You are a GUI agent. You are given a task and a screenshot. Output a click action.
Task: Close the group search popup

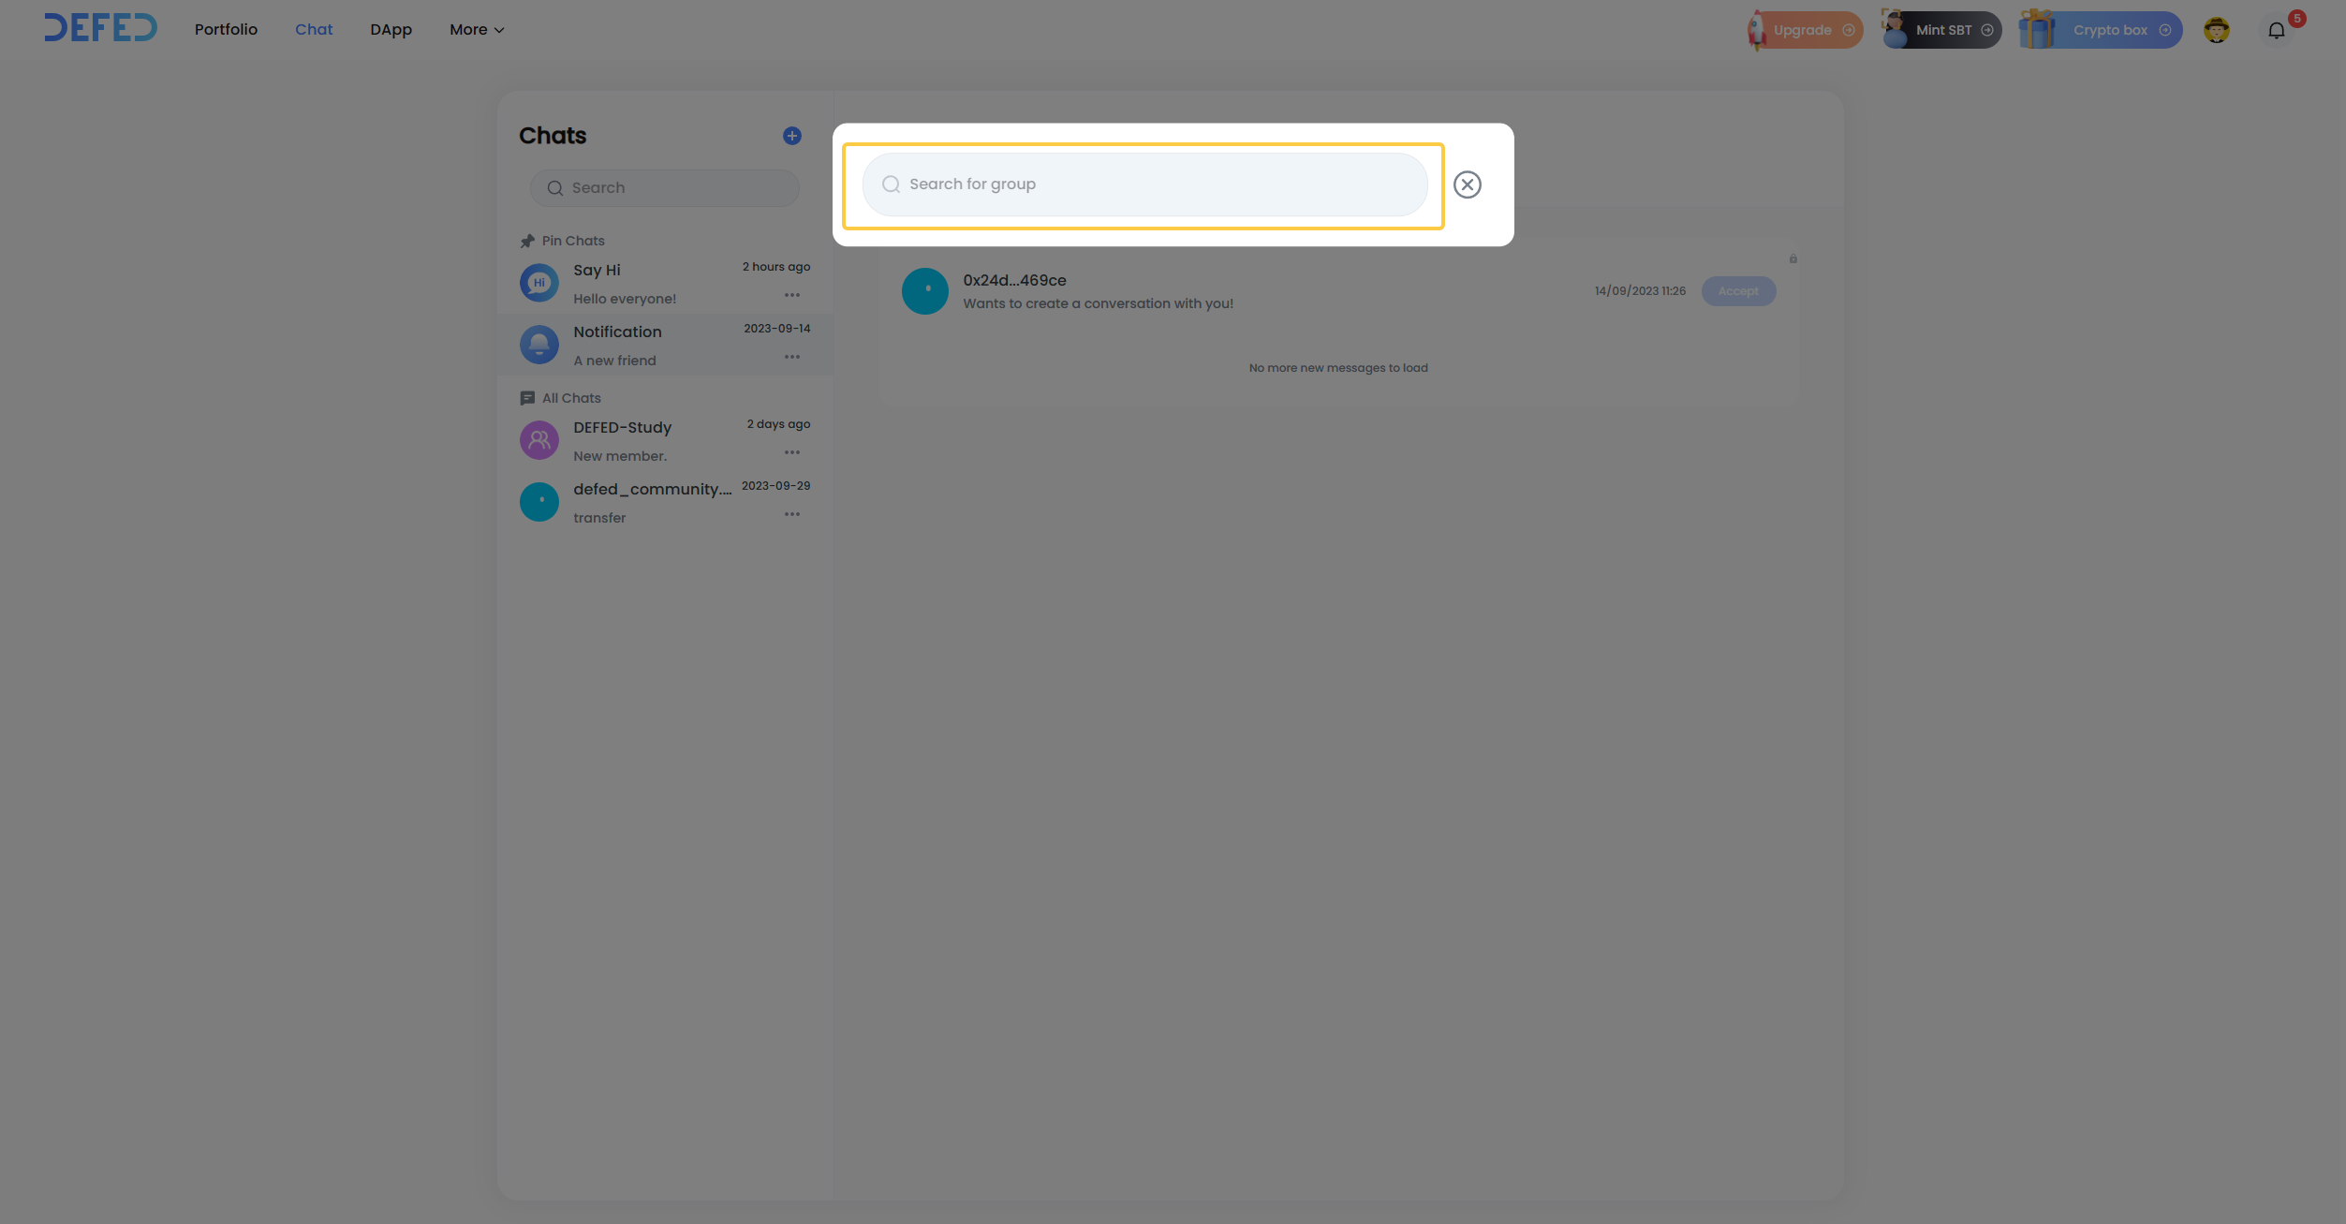coord(1467,184)
